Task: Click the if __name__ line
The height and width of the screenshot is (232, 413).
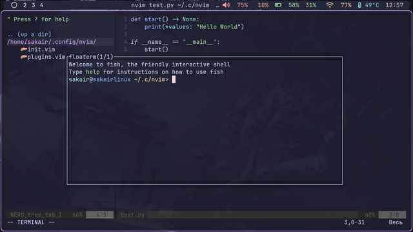Action: 175,42
